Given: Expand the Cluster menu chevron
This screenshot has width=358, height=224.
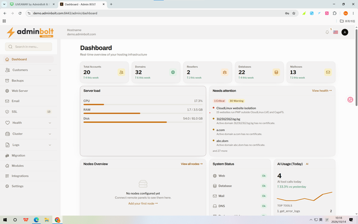Looking at the screenshot, I should (x=50, y=134).
